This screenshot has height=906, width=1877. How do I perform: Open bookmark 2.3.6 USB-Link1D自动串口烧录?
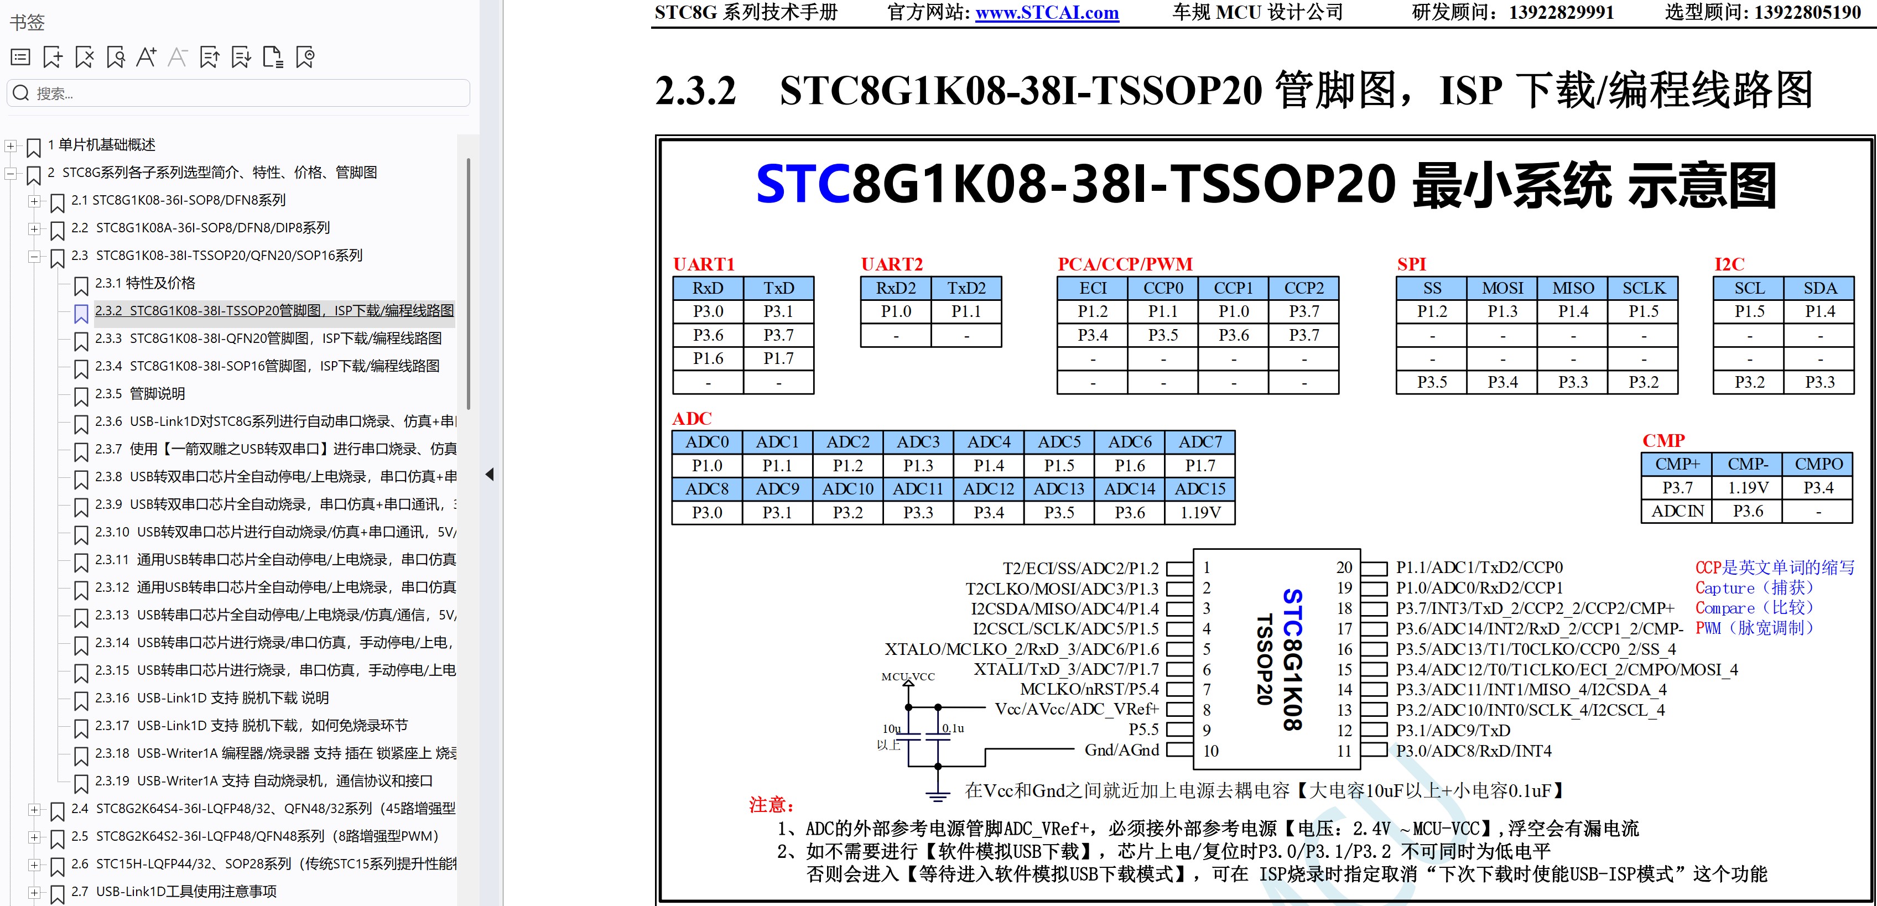[275, 421]
